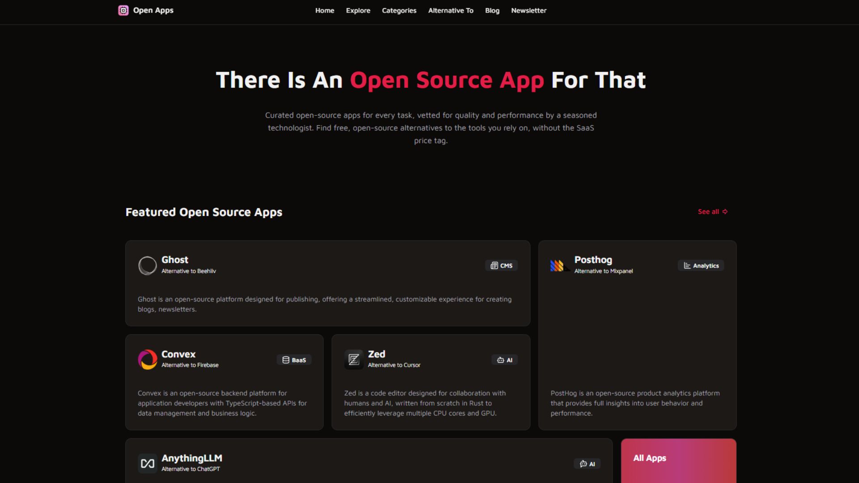
Task: Click the AI badge on Zed card
Action: tap(504, 360)
